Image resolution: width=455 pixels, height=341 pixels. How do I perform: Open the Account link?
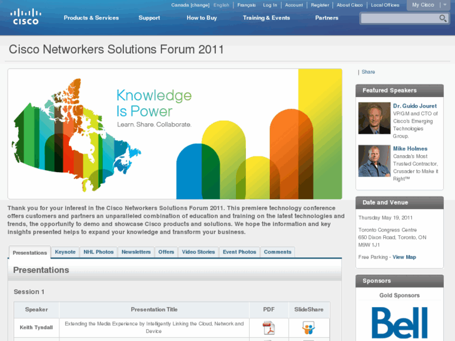[x=294, y=5]
